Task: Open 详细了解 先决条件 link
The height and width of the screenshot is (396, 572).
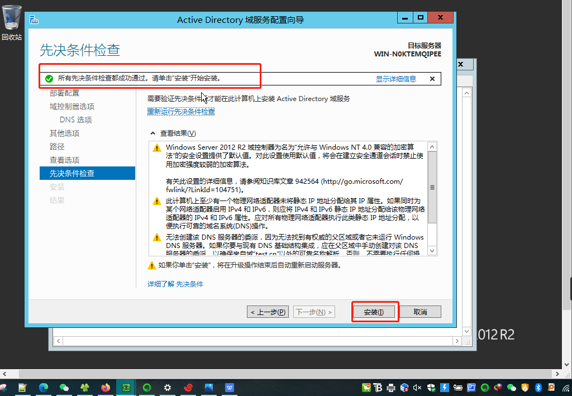Action: point(175,284)
